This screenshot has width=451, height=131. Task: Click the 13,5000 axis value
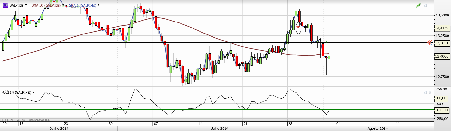click(442, 15)
